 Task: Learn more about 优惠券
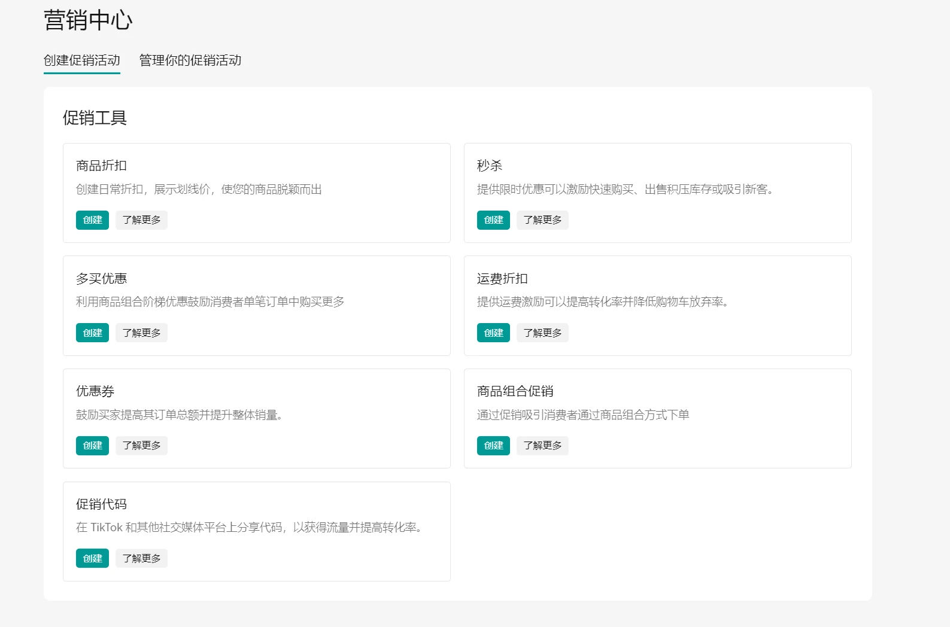[141, 446]
